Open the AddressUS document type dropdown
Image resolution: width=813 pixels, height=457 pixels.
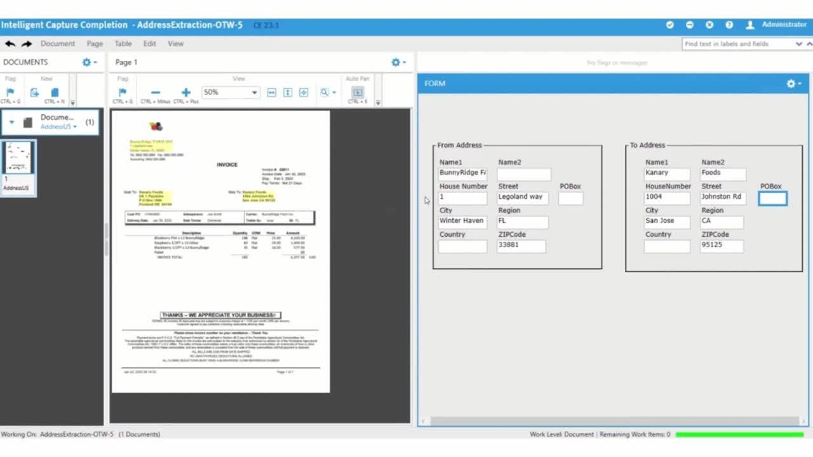(58, 127)
